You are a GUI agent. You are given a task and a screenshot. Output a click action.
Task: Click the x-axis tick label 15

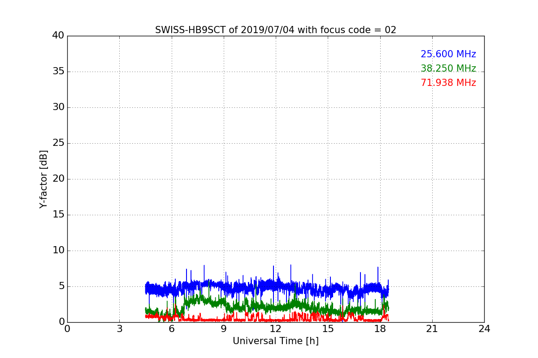coord(328,329)
